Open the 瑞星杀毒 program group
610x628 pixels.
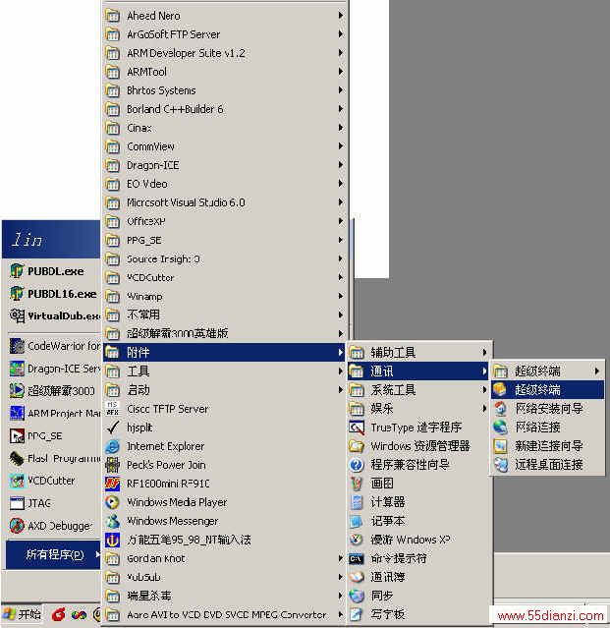click(224, 596)
